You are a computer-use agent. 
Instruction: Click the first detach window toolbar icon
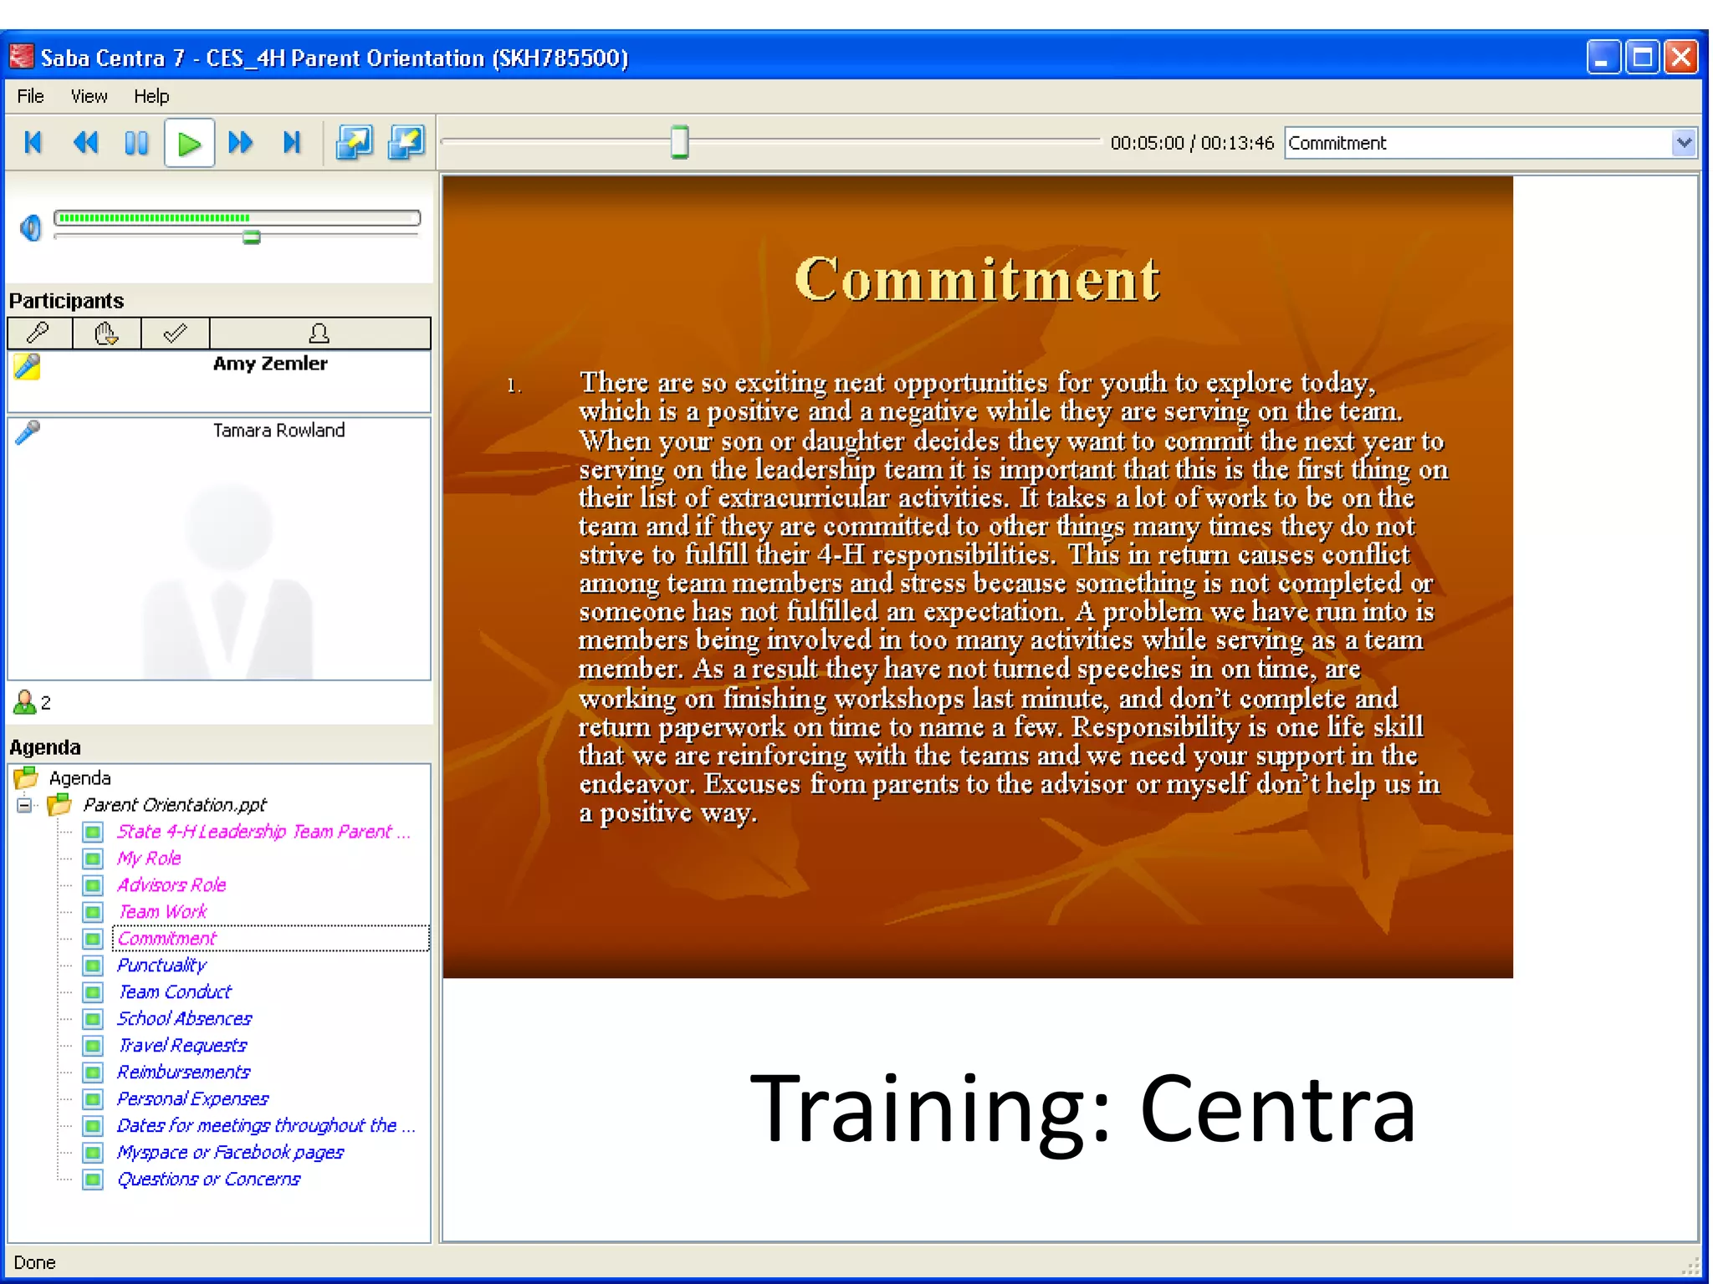355,144
